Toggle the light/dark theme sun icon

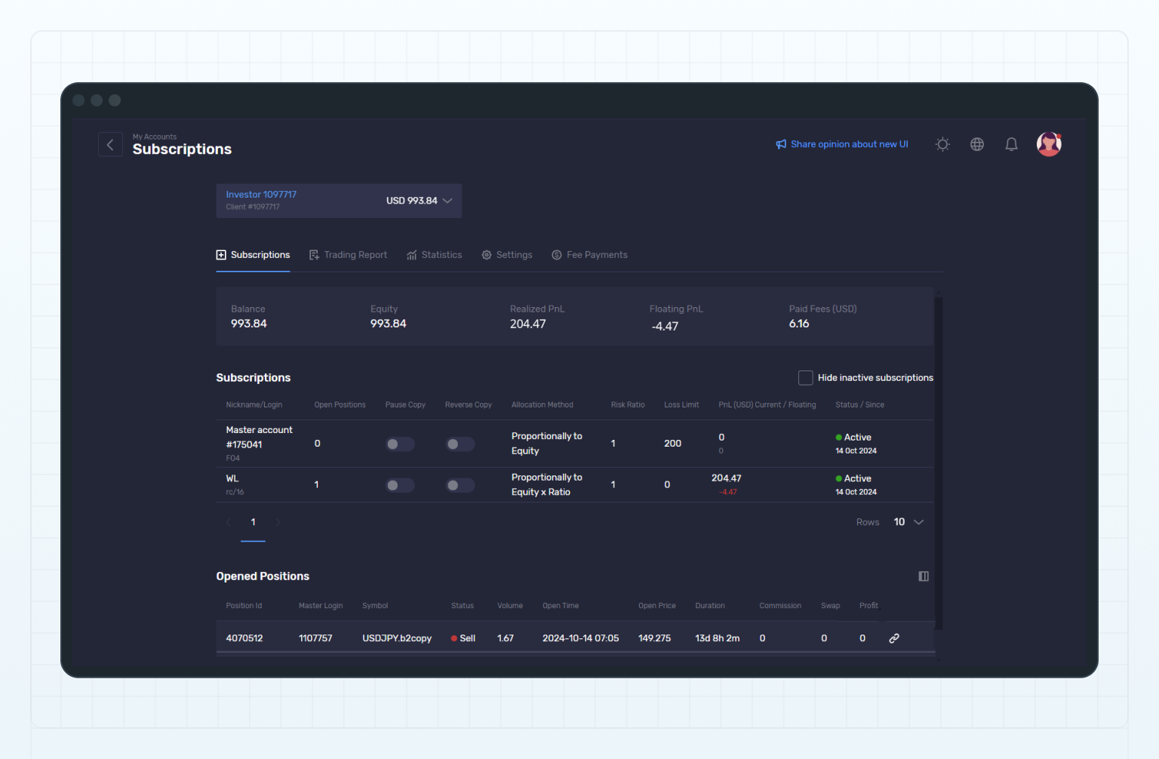pos(942,144)
